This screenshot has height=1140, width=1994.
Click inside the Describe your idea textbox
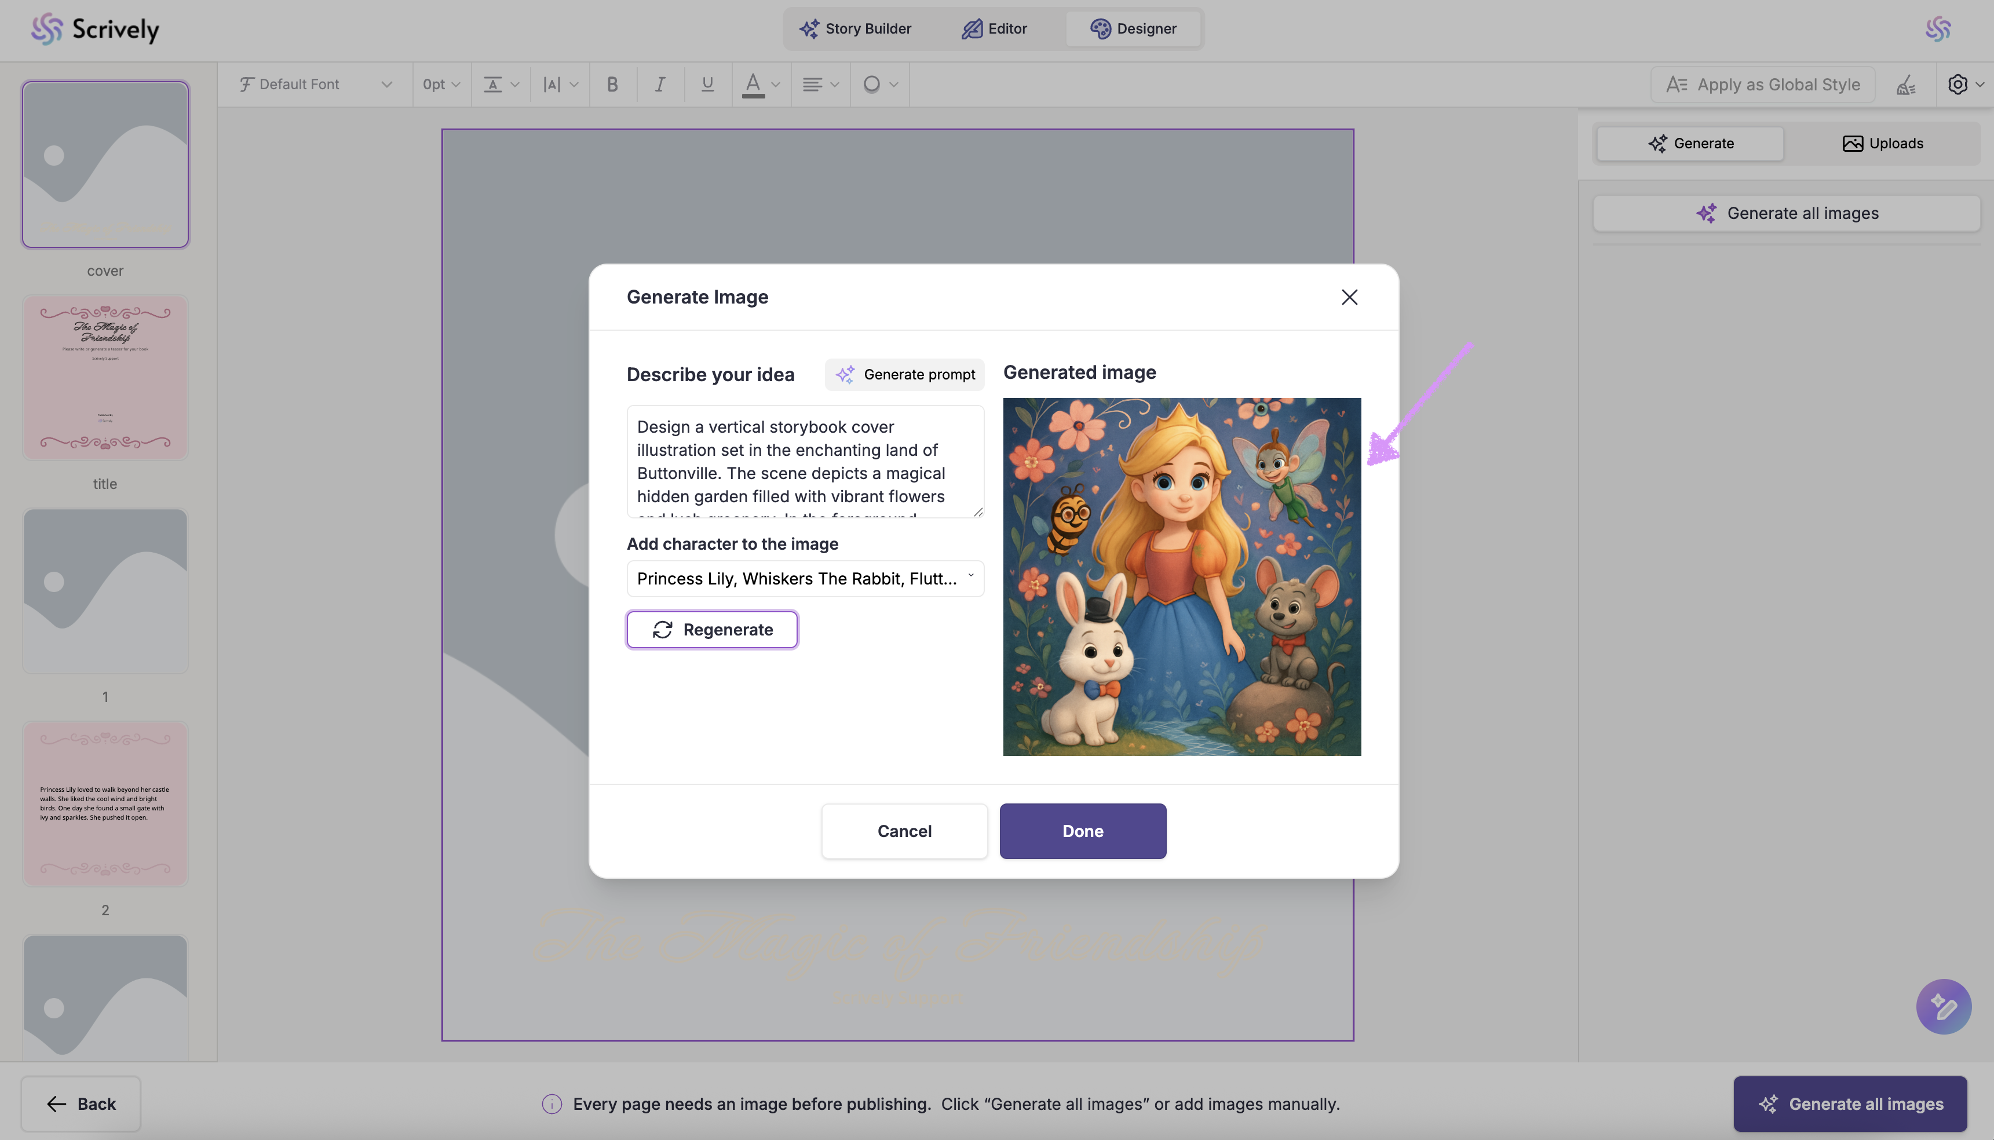805,461
